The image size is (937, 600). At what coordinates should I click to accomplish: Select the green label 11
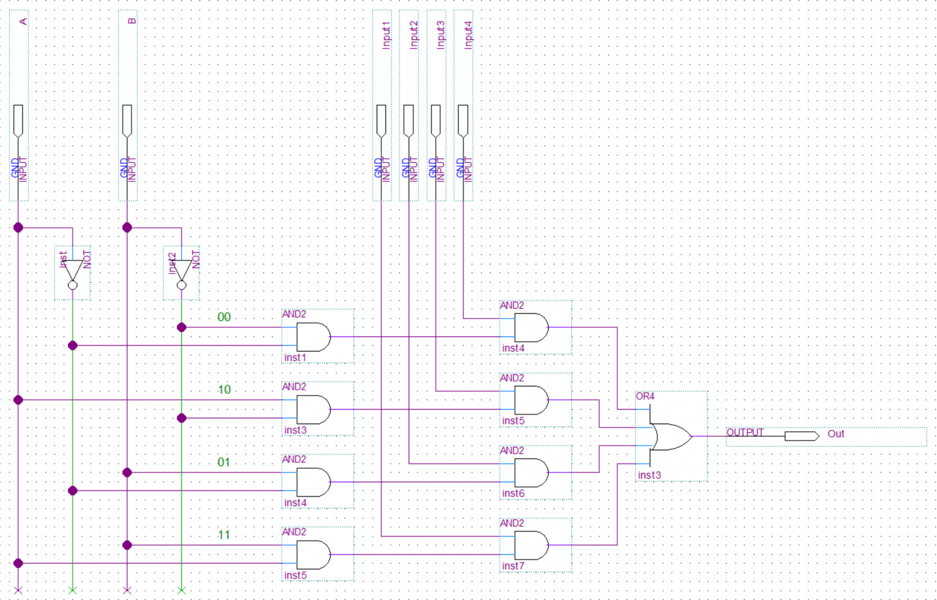click(224, 535)
